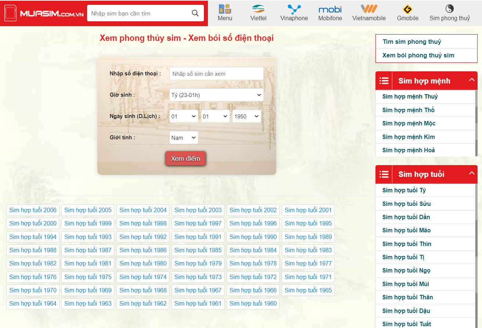Click Sim hợp tuổi 2003 tag
This screenshot has width=482, height=328.
pyautogui.click(x=198, y=210)
